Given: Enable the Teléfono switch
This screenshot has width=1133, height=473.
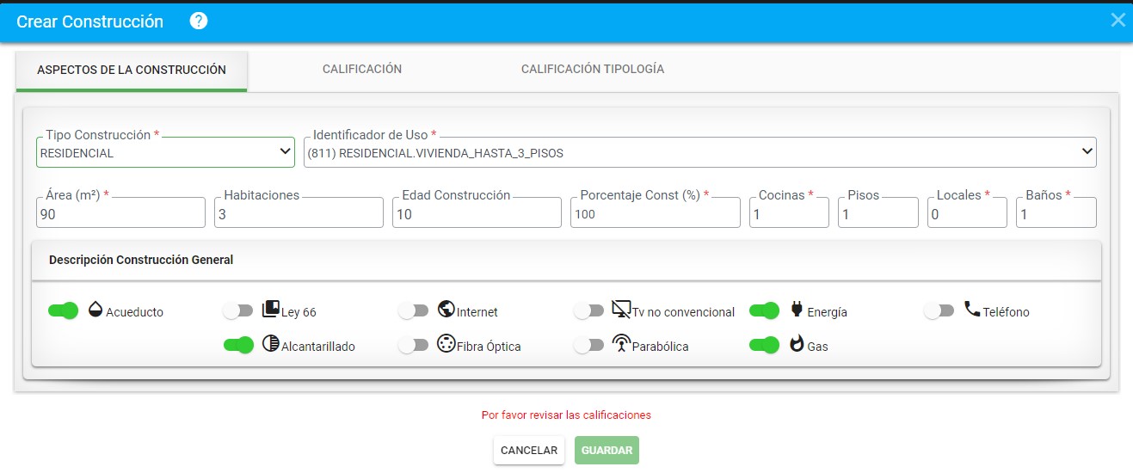Looking at the screenshot, I should click(x=939, y=310).
